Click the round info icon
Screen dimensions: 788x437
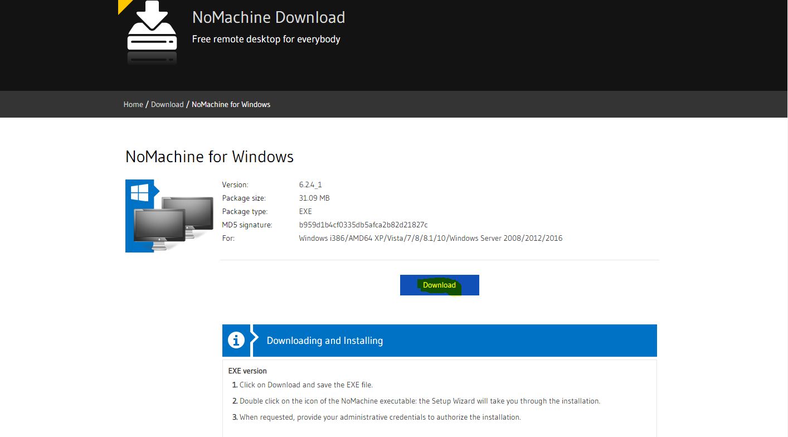click(x=236, y=341)
